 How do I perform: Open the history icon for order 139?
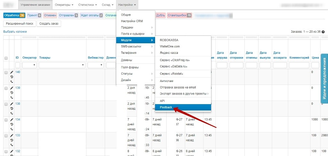click(x=12, y=93)
